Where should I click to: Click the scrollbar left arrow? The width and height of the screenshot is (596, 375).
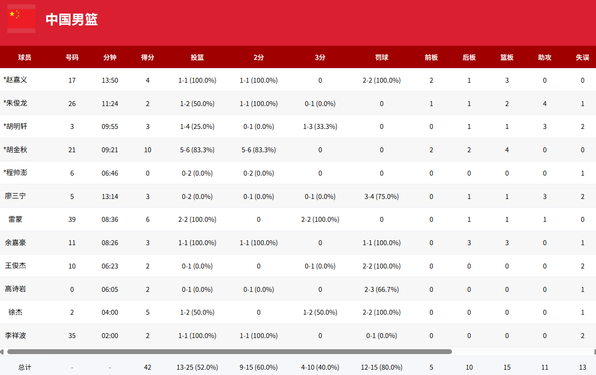click(x=2, y=352)
